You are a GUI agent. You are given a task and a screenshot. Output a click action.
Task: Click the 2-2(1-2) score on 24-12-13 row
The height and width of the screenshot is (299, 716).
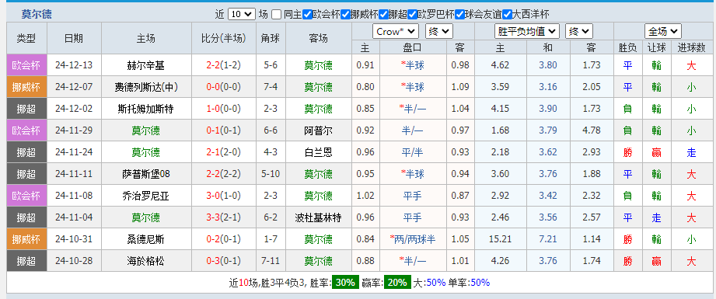(224, 66)
